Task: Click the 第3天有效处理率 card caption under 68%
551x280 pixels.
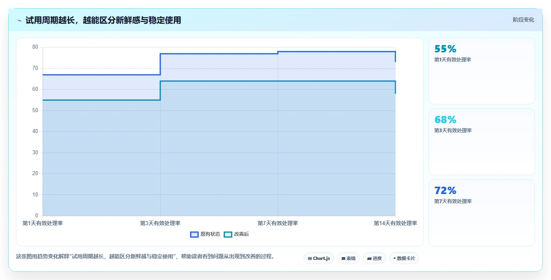Action: pyautogui.click(x=453, y=131)
